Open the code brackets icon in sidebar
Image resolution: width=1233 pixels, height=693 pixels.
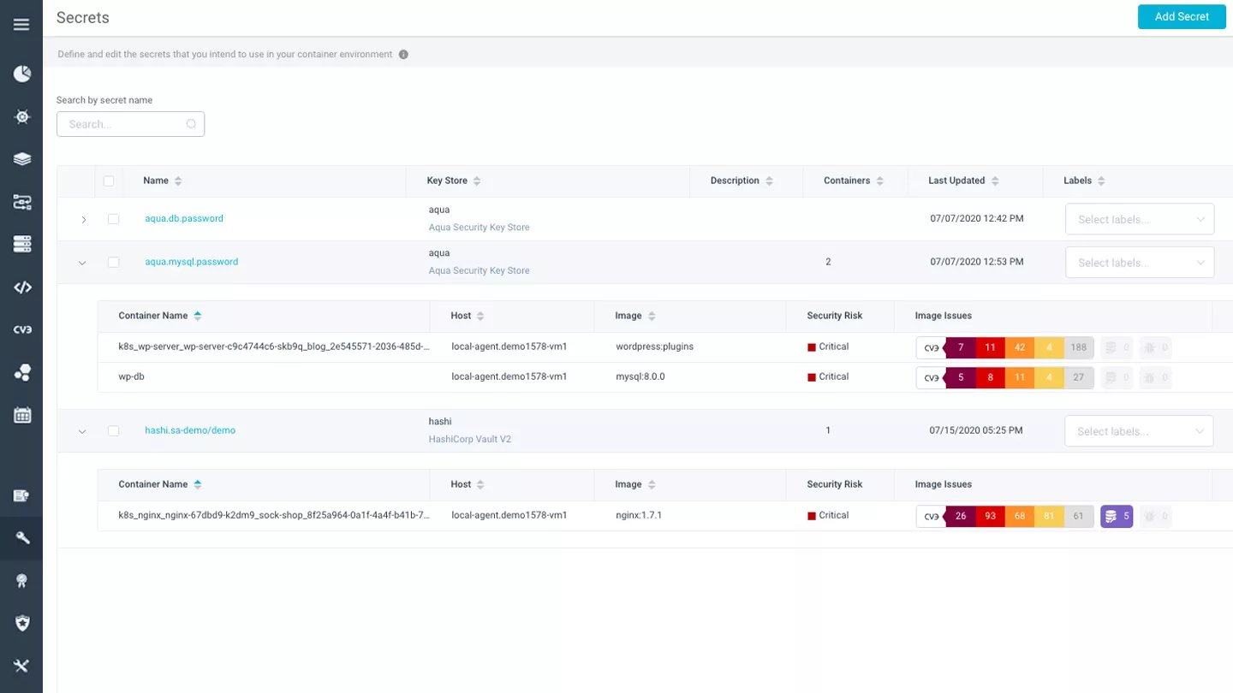point(22,287)
